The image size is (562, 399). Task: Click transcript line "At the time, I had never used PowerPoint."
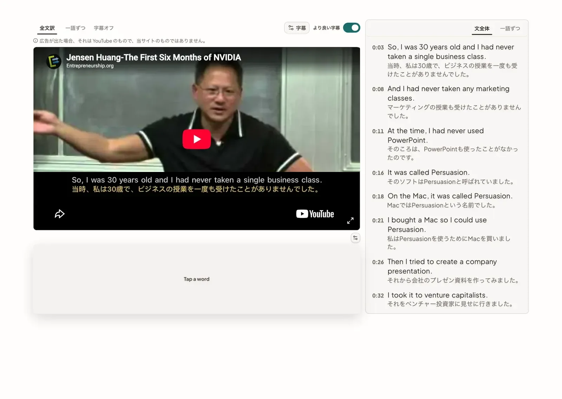click(436, 135)
